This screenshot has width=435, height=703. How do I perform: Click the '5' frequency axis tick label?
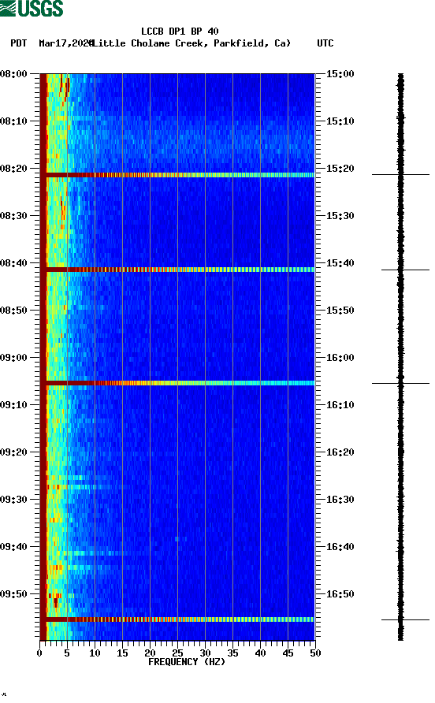[67, 653]
